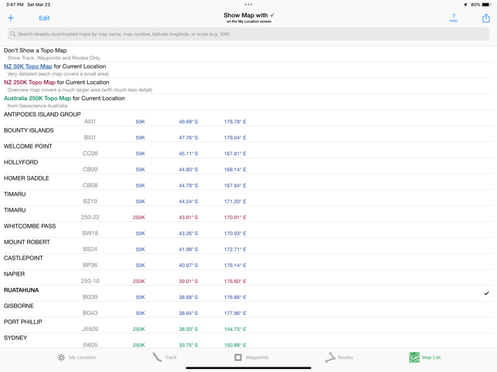Screen dimensions: 497x372
Task: Open the NZ 50K Topo Map link
Action: coord(28,66)
